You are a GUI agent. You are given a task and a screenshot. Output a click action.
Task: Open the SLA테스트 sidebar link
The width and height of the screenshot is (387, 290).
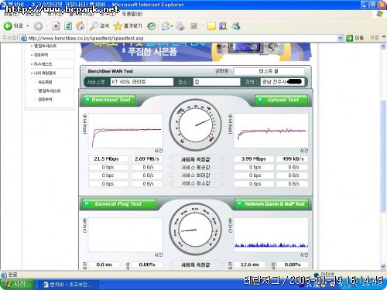click(x=43, y=63)
